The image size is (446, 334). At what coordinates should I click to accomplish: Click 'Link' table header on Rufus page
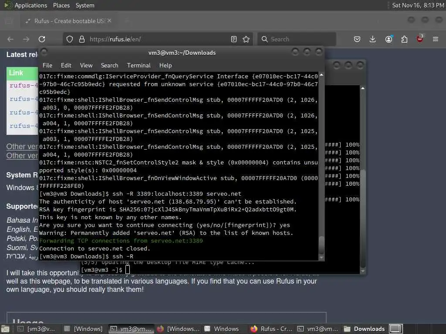point(16,73)
